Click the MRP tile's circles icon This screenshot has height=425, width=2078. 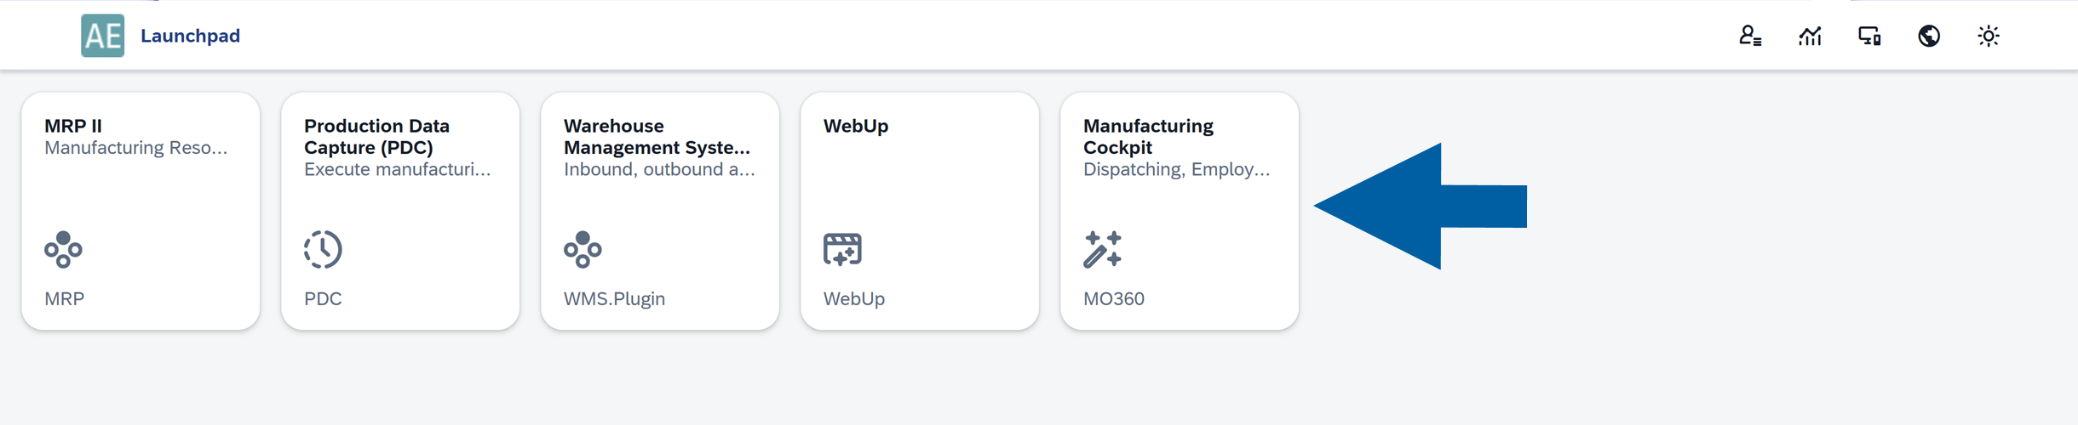pos(64,249)
